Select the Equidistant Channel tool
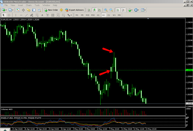 [x=32, y=15]
